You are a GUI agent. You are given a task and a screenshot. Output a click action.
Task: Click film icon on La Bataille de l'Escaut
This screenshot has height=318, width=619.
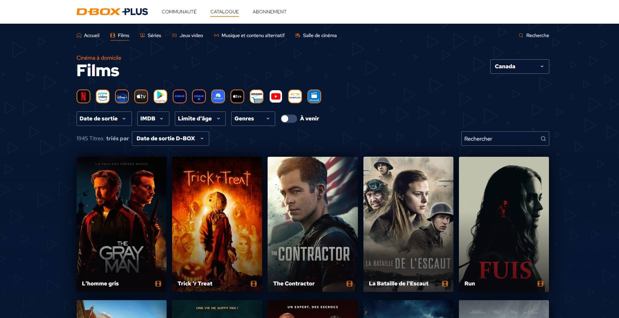445,284
